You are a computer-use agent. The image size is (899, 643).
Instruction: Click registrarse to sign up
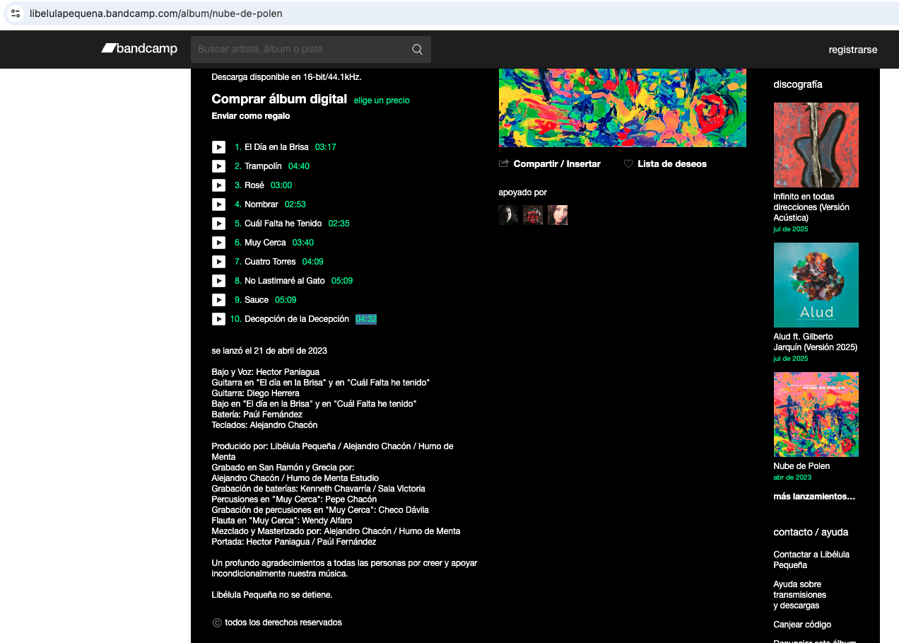(x=853, y=50)
